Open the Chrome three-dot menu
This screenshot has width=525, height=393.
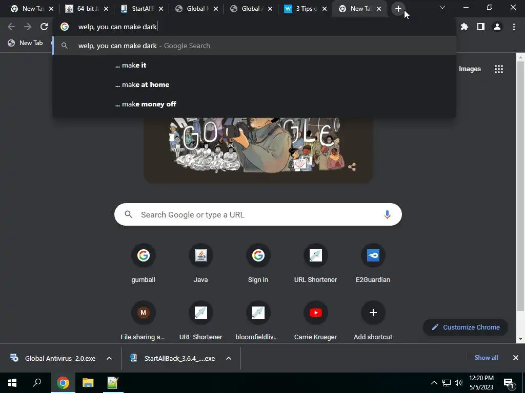[x=514, y=27]
